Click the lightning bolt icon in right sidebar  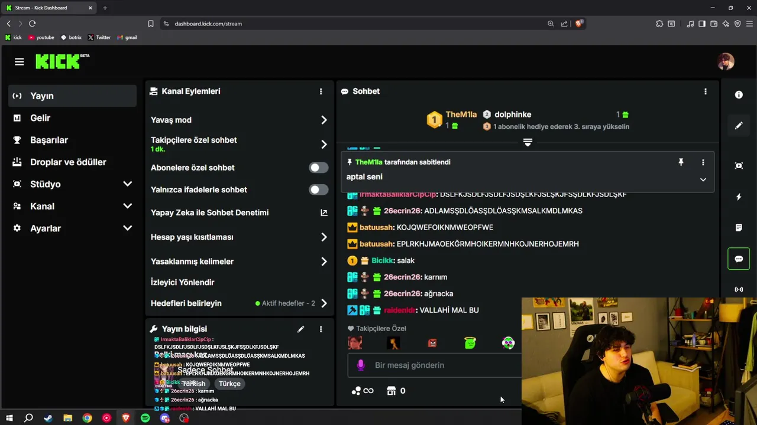pos(739,197)
